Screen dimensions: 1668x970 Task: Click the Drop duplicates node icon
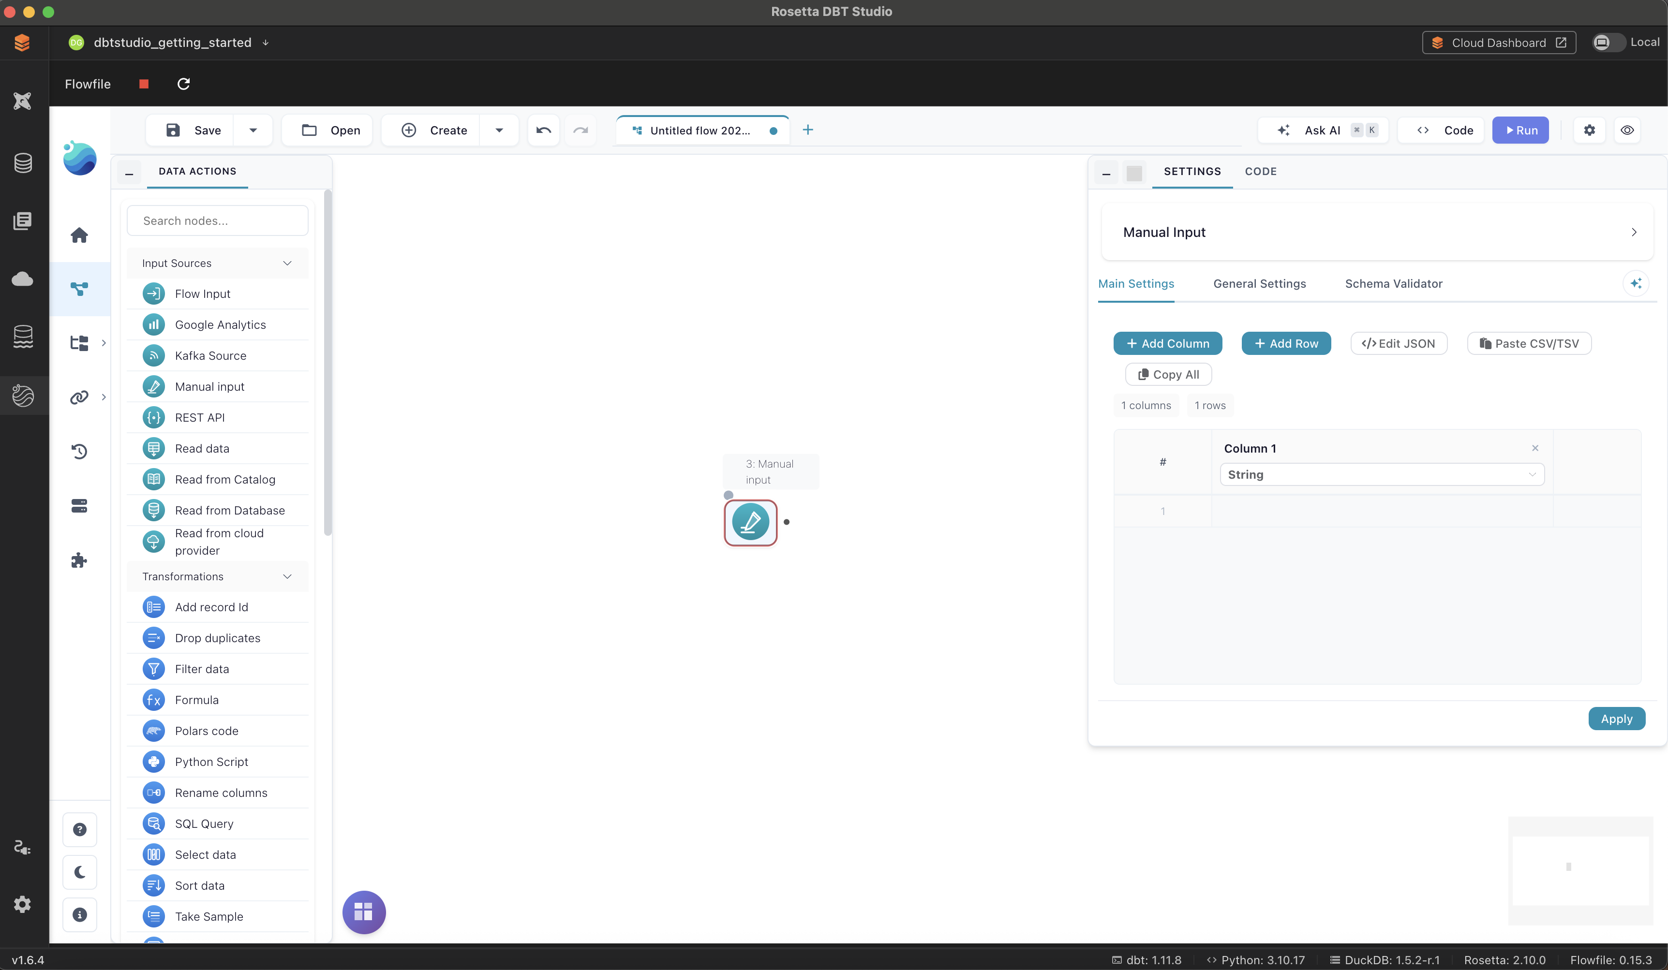pos(153,638)
